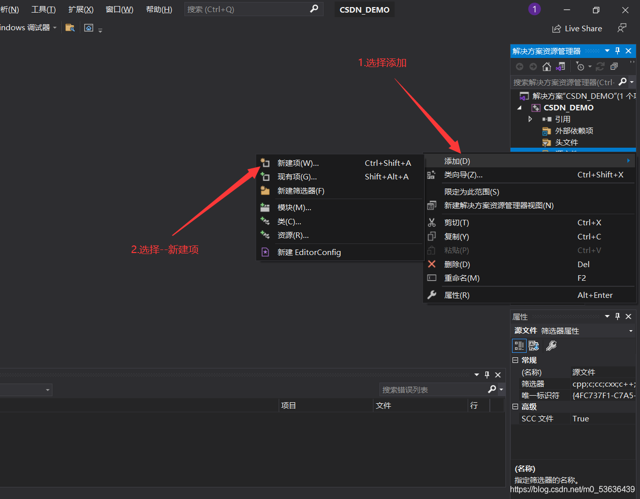640x499 pixels.
Task: Pin the Solution Explorer panel
Action: click(617, 51)
